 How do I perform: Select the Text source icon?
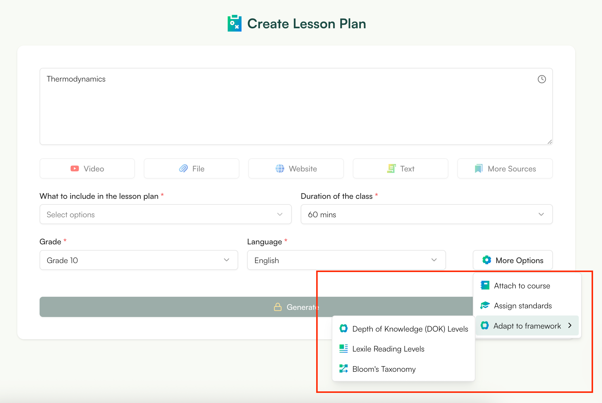click(x=392, y=168)
